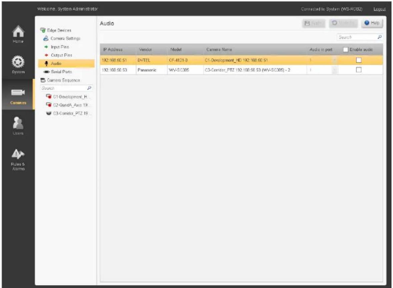The width and height of the screenshot is (393, 288).
Task: Sort by IP Address column header
Action: click(113, 50)
